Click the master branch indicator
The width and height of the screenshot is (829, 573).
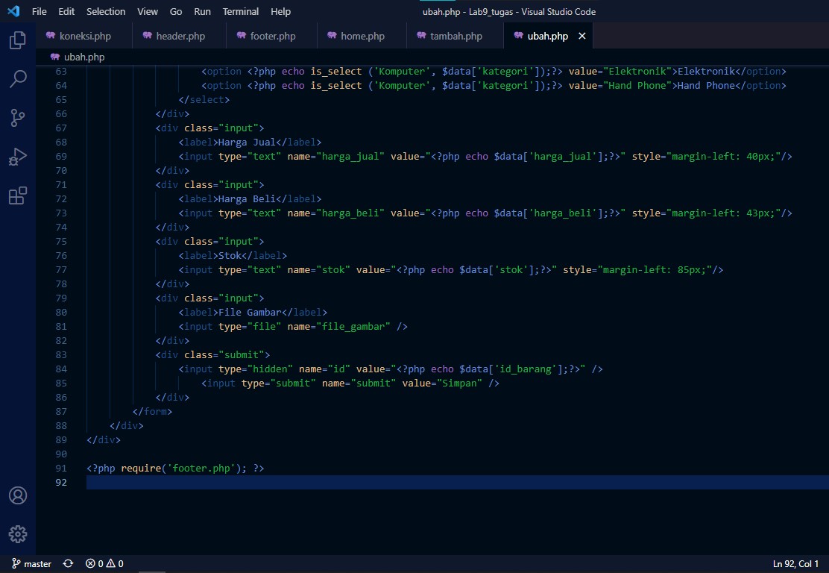(x=32, y=563)
